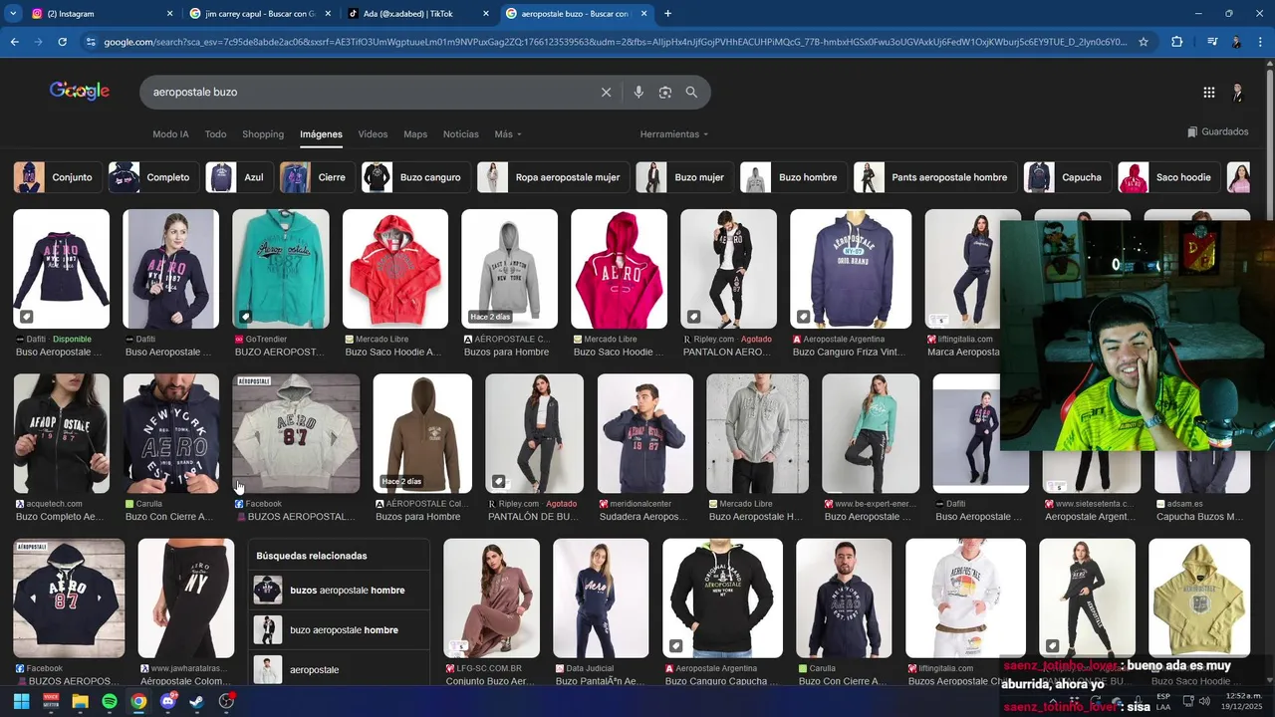Reload the Google Images page
1275x717 pixels.
coord(62,42)
